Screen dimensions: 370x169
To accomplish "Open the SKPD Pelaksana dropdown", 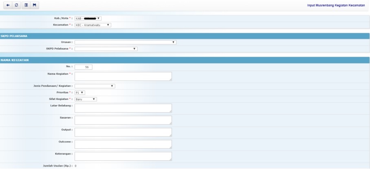I will 106,49.
